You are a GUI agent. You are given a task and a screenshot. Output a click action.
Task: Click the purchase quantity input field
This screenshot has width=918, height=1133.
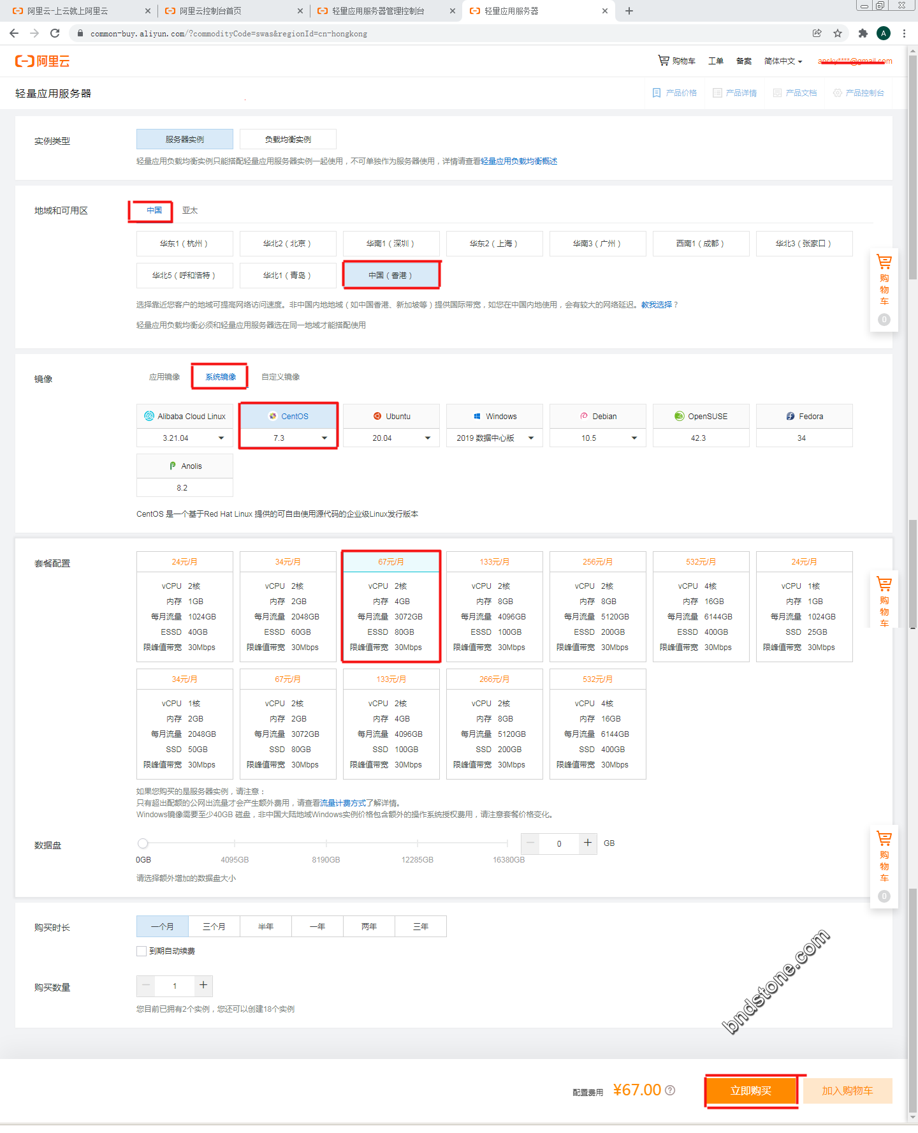[175, 986]
